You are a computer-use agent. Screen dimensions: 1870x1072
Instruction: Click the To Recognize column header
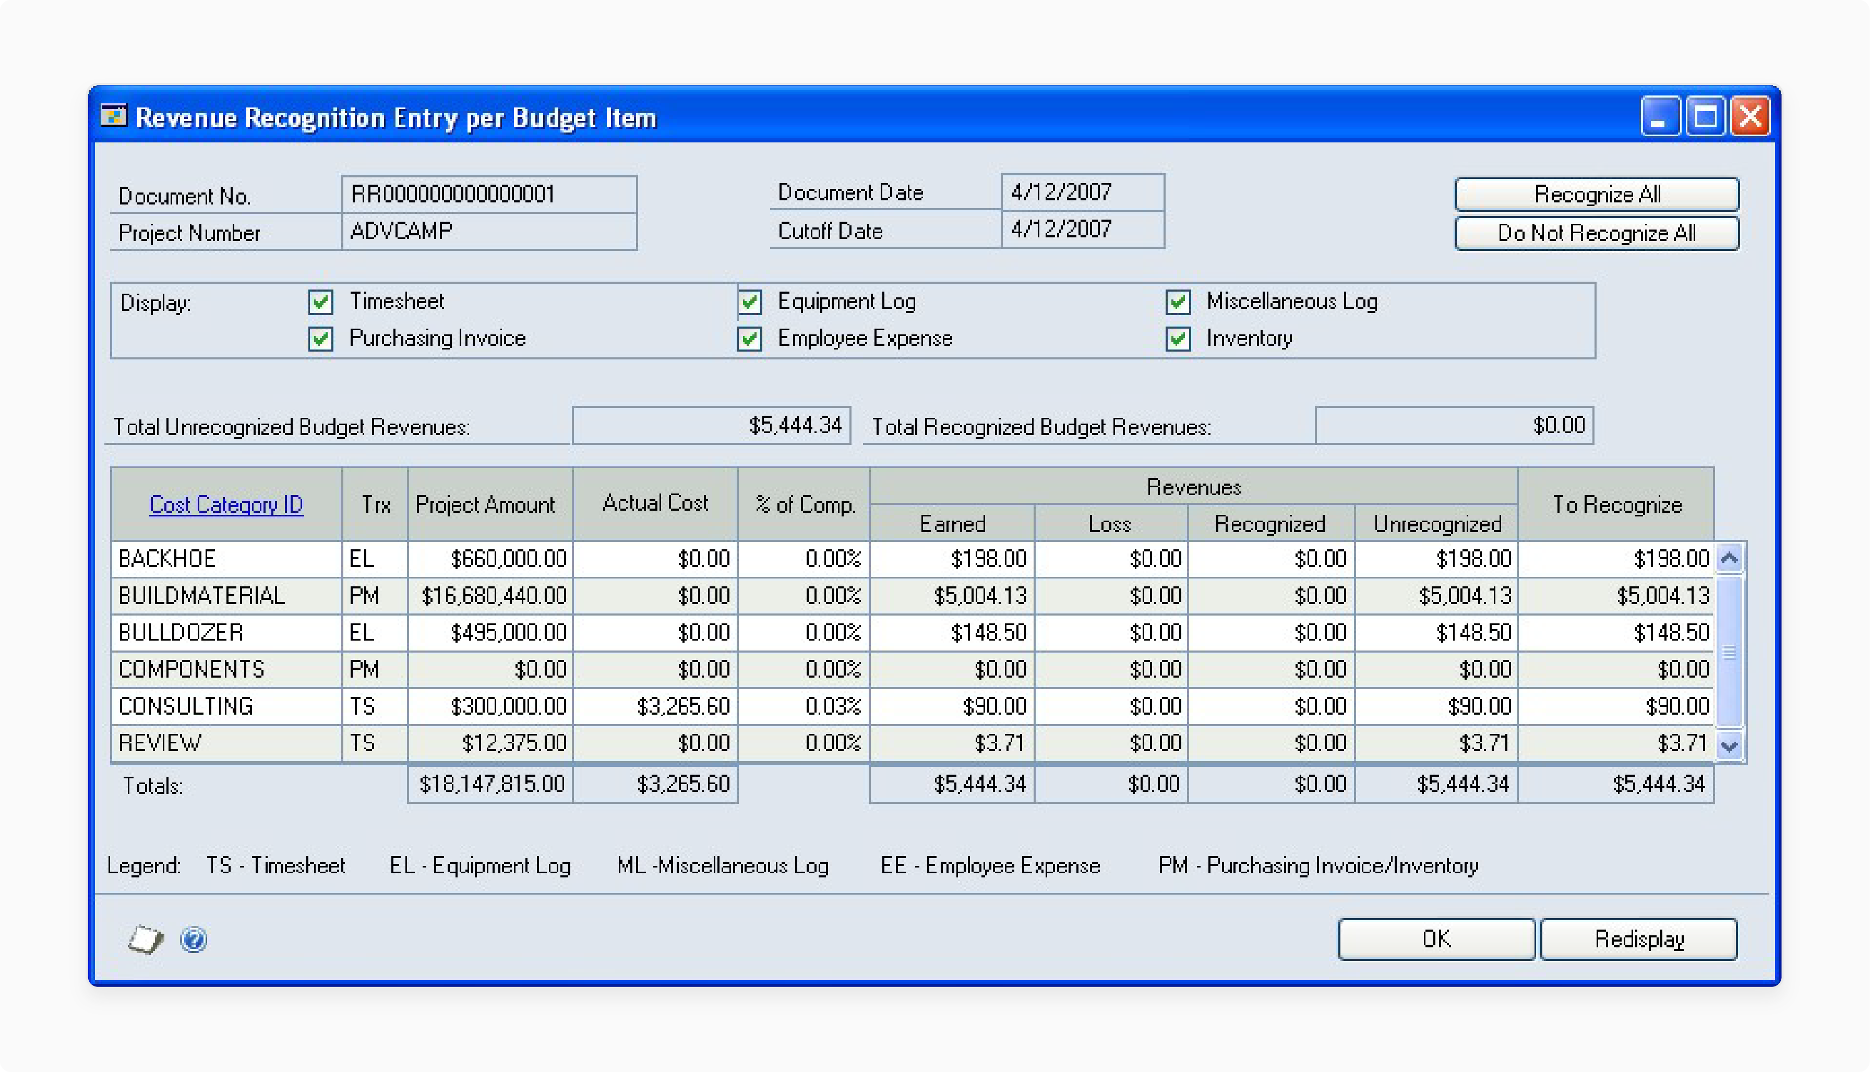[x=1616, y=504]
